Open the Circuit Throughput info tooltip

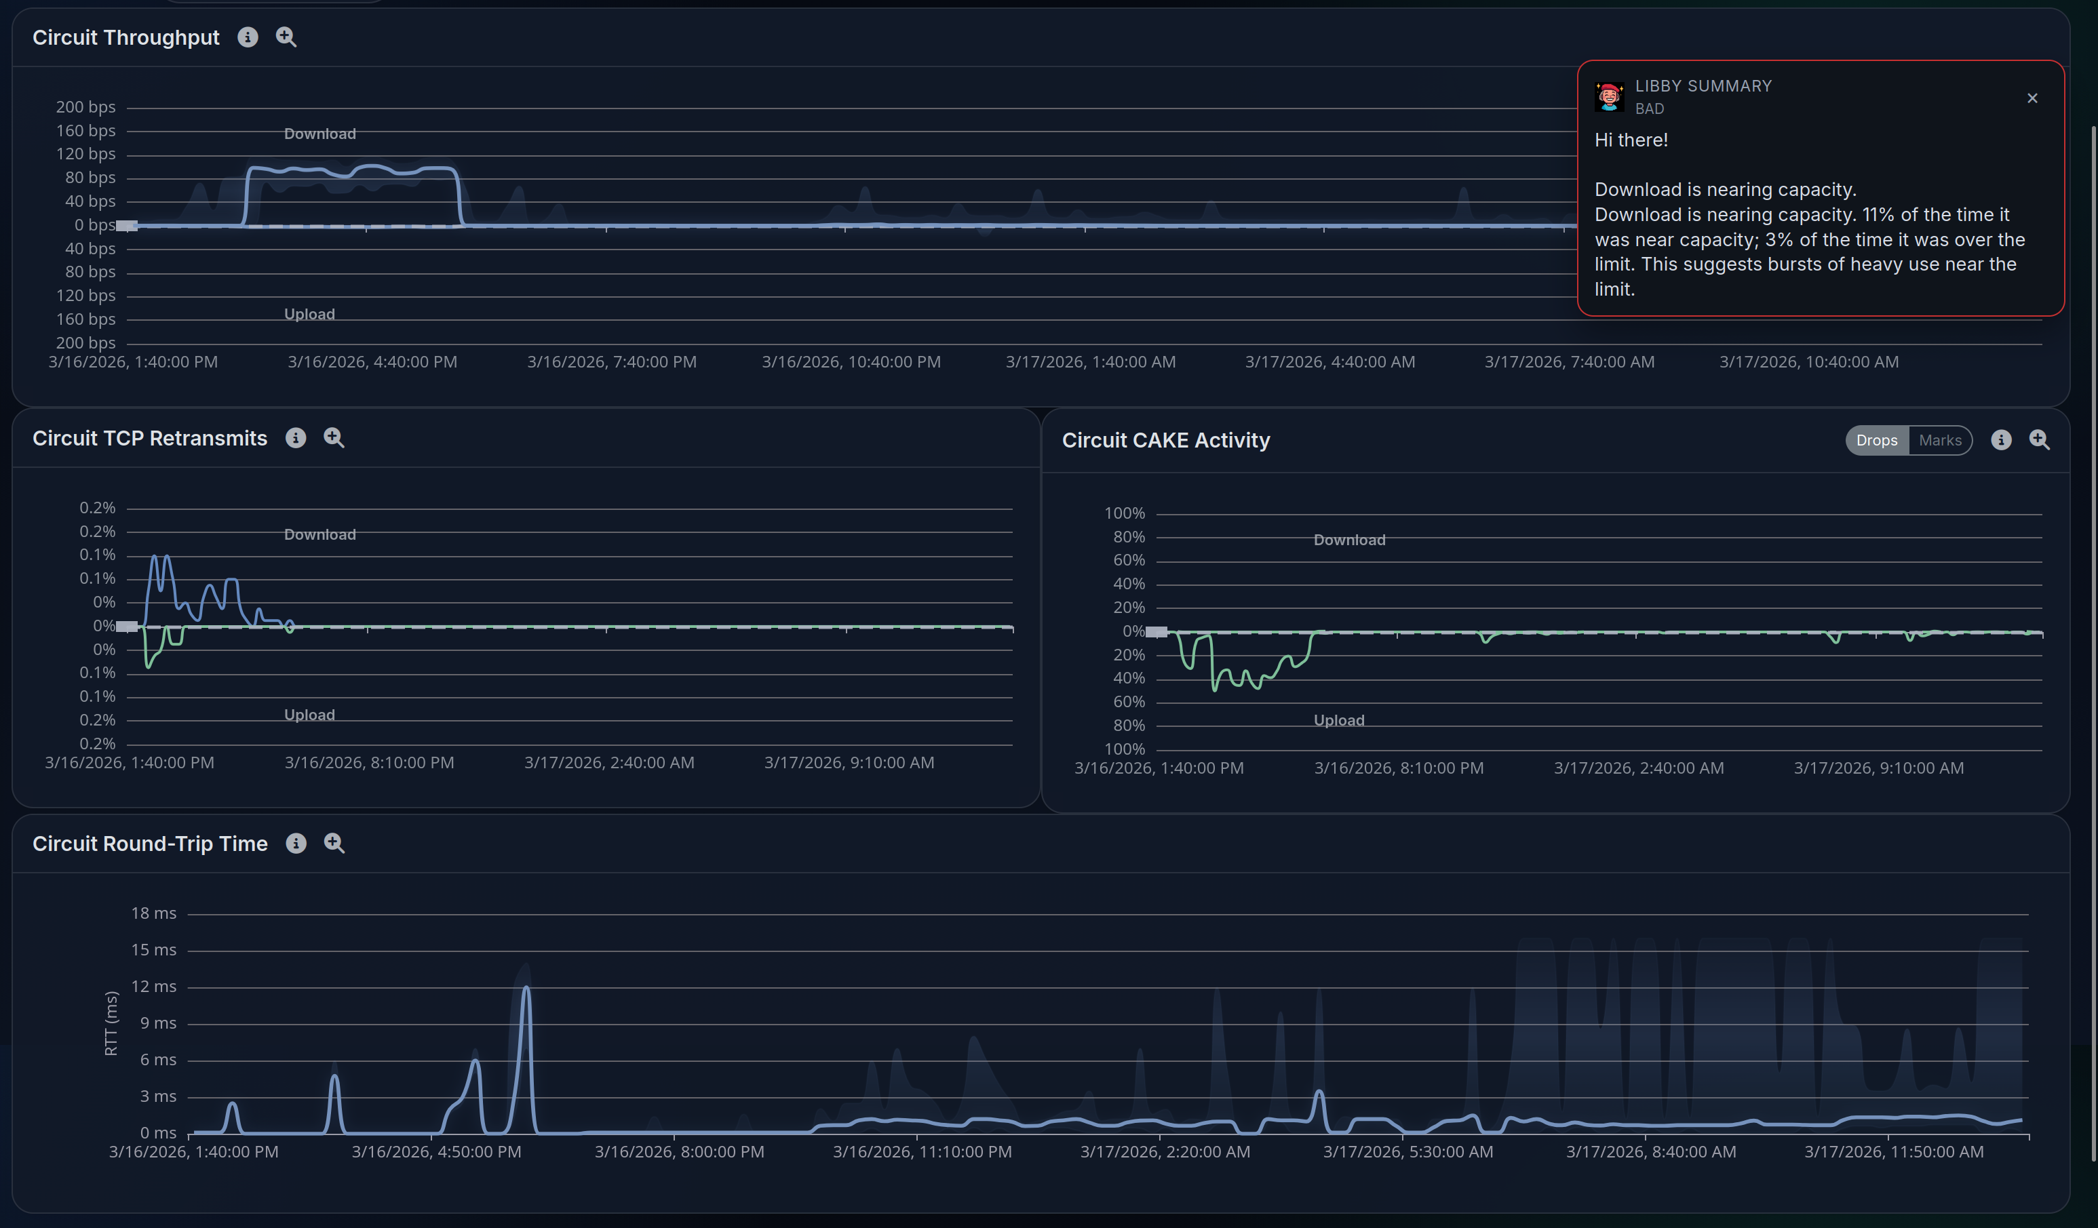(248, 37)
